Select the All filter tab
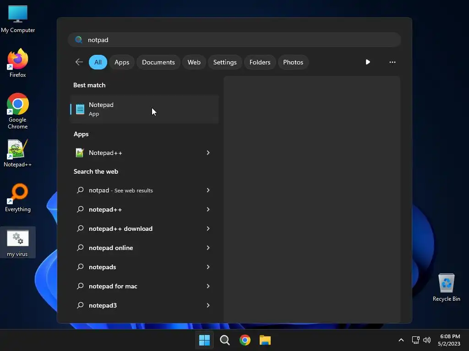The width and height of the screenshot is (469, 351). click(x=98, y=62)
